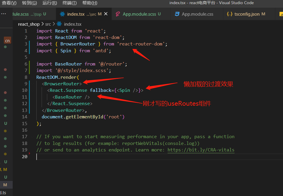Open the 运行(R) menu
This screenshot has width=283, height=196.
click(x=50, y=3)
